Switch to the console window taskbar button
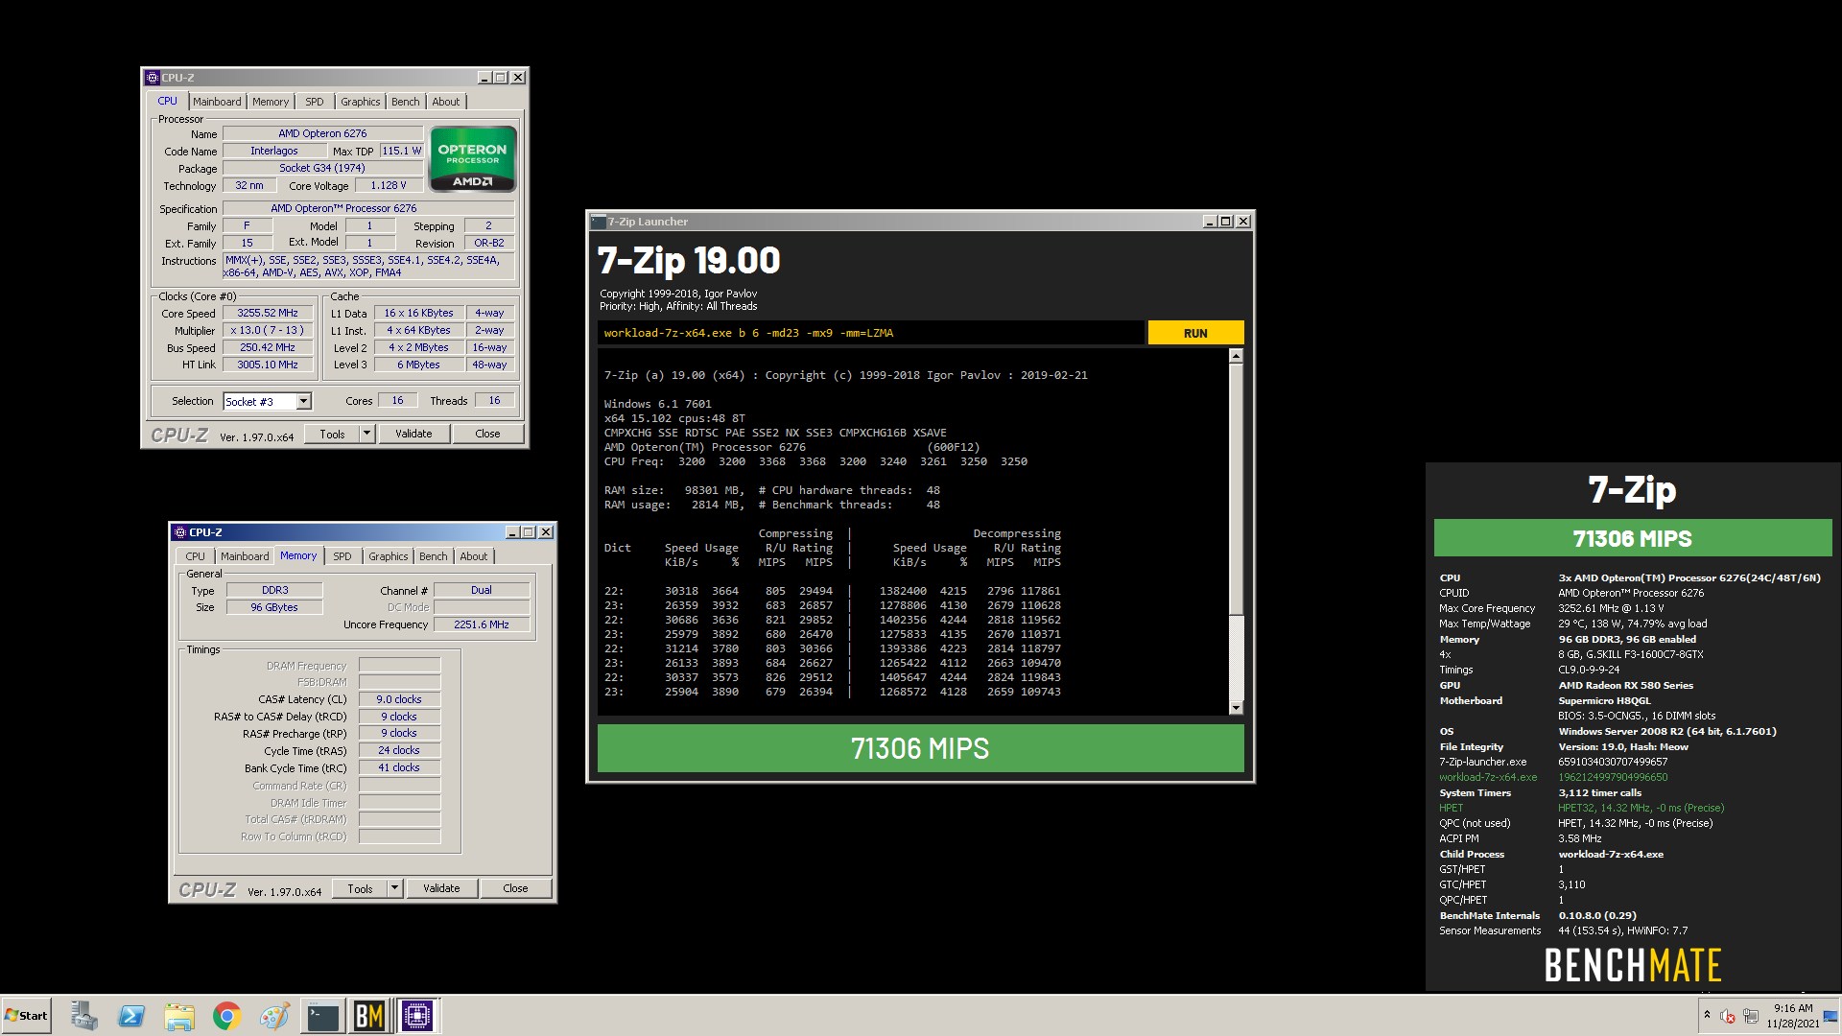Image resolution: width=1842 pixels, height=1036 pixels. tap(323, 1016)
